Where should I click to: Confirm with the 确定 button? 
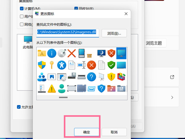click(86, 132)
